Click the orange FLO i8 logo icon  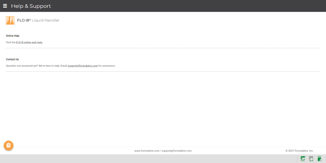coord(10,20)
